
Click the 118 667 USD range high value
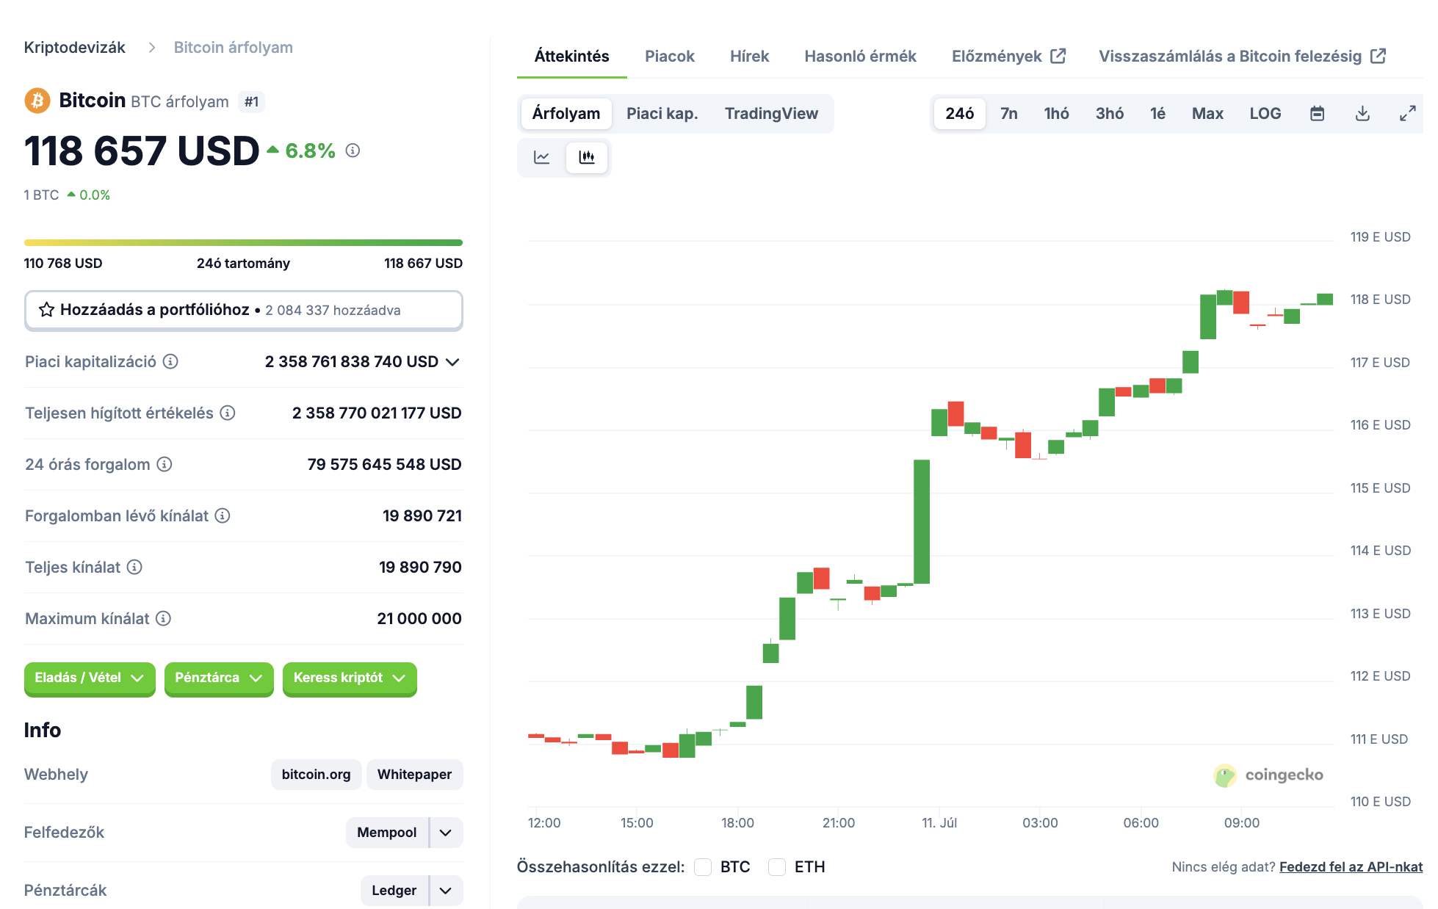pyautogui.click(x=424, y=264)
